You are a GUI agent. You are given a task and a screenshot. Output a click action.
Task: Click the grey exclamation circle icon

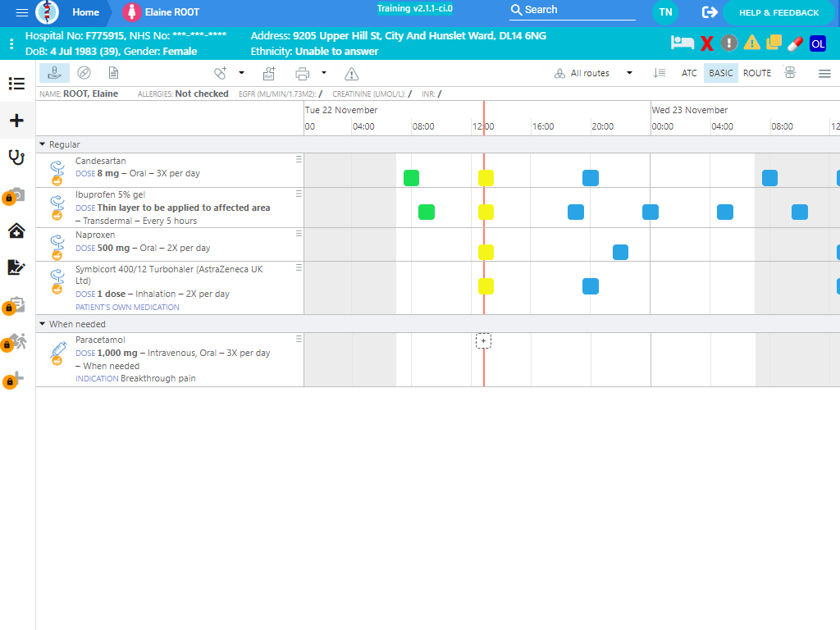click(x=728, y=43)
